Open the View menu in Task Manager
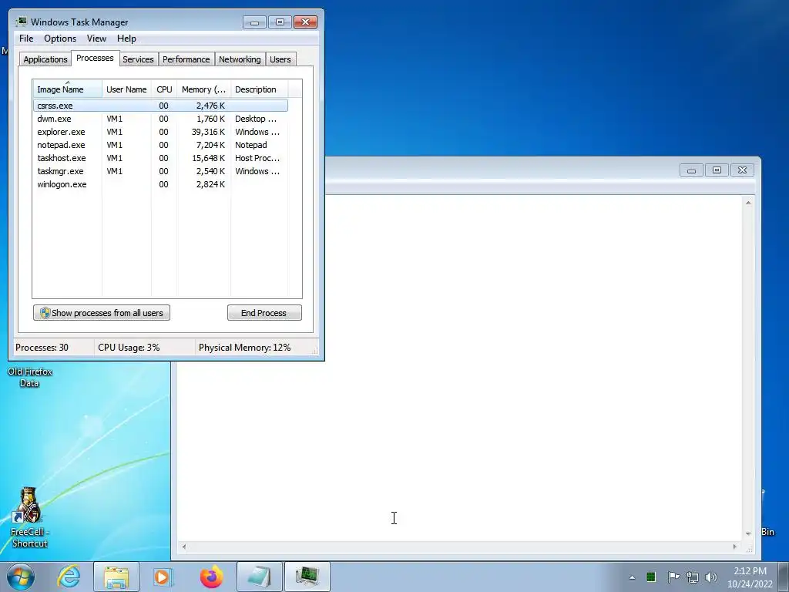 pyautogui.click(x=96, y=39)
